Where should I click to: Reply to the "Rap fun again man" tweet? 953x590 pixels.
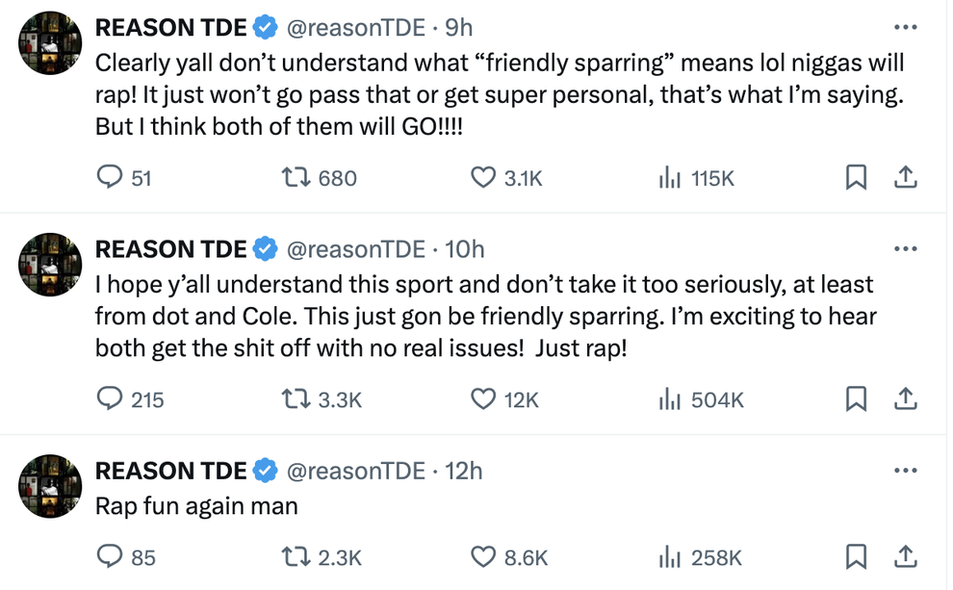pyautogui.click(x=111, y=556)
